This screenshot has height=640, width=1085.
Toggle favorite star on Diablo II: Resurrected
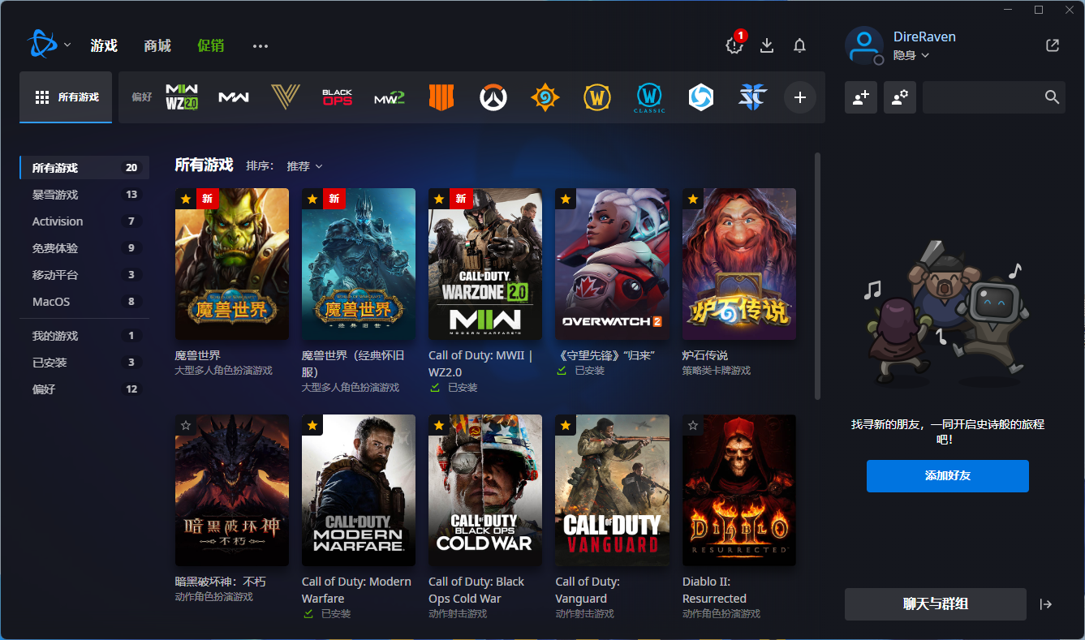(693, 425)
